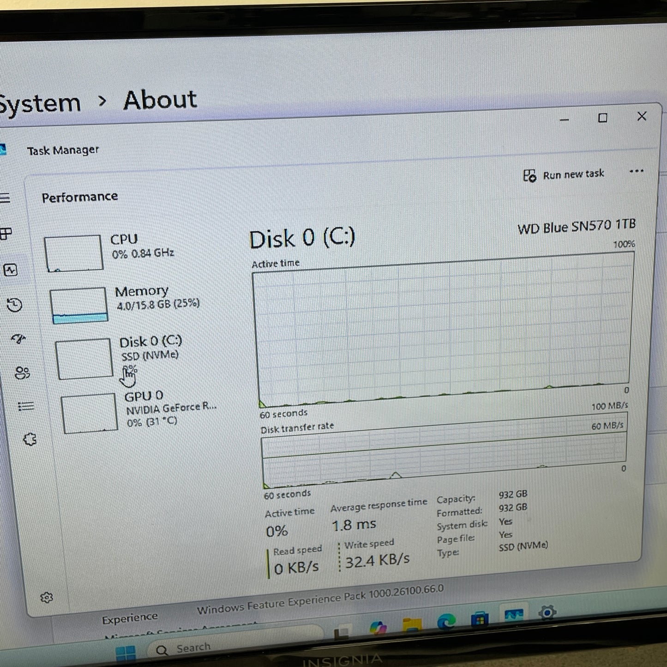Click the Settings gear taskbar icon
The image size is (667, 667).
547,613
